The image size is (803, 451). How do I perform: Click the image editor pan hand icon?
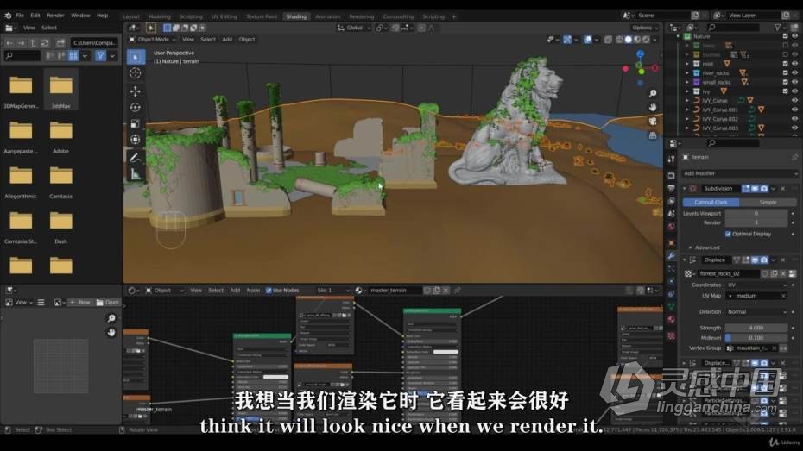111,333
